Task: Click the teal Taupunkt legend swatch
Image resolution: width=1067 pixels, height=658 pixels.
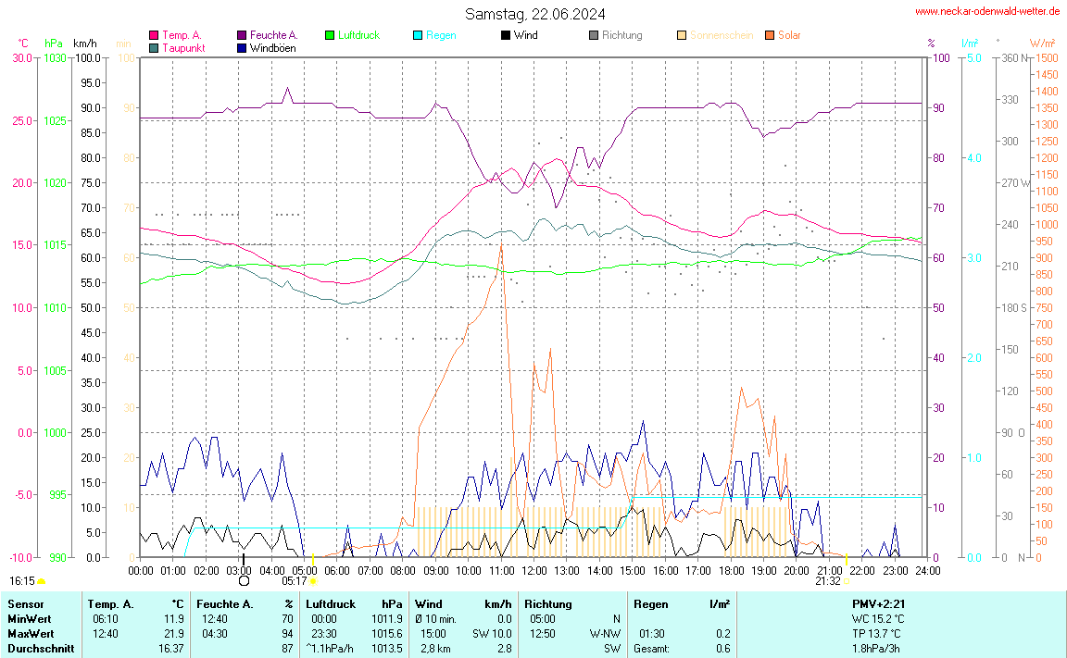Action: point(154,48)
